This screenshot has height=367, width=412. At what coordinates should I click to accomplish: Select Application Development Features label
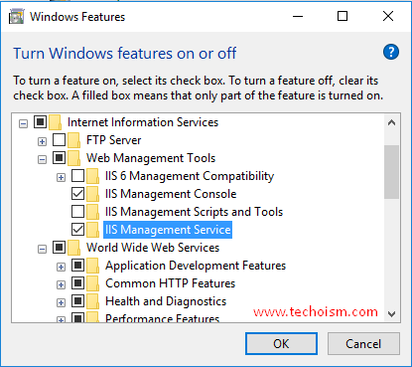coord(196,266)
